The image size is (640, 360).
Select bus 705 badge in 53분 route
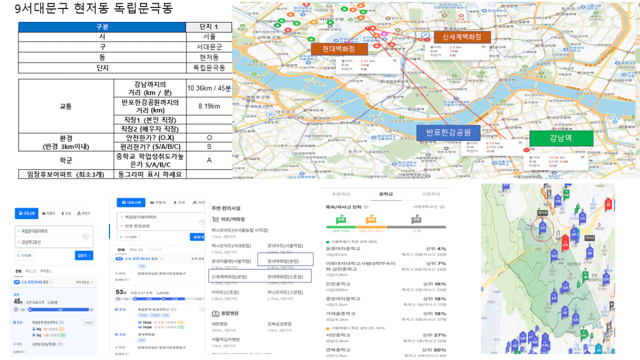(166, 315)
